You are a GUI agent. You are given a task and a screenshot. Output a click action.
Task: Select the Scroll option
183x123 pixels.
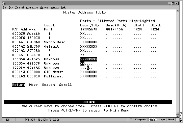pos(65,85)
